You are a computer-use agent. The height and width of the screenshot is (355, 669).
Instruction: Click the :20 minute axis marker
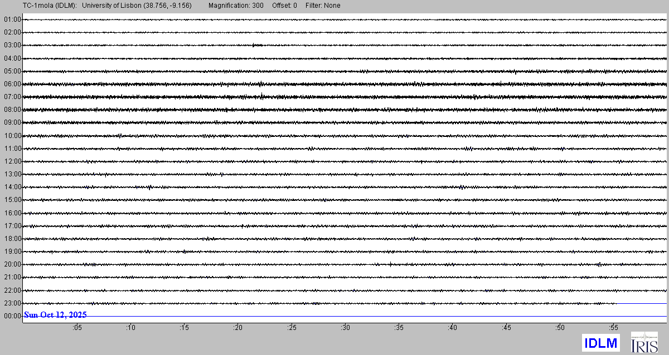point(237,328)
